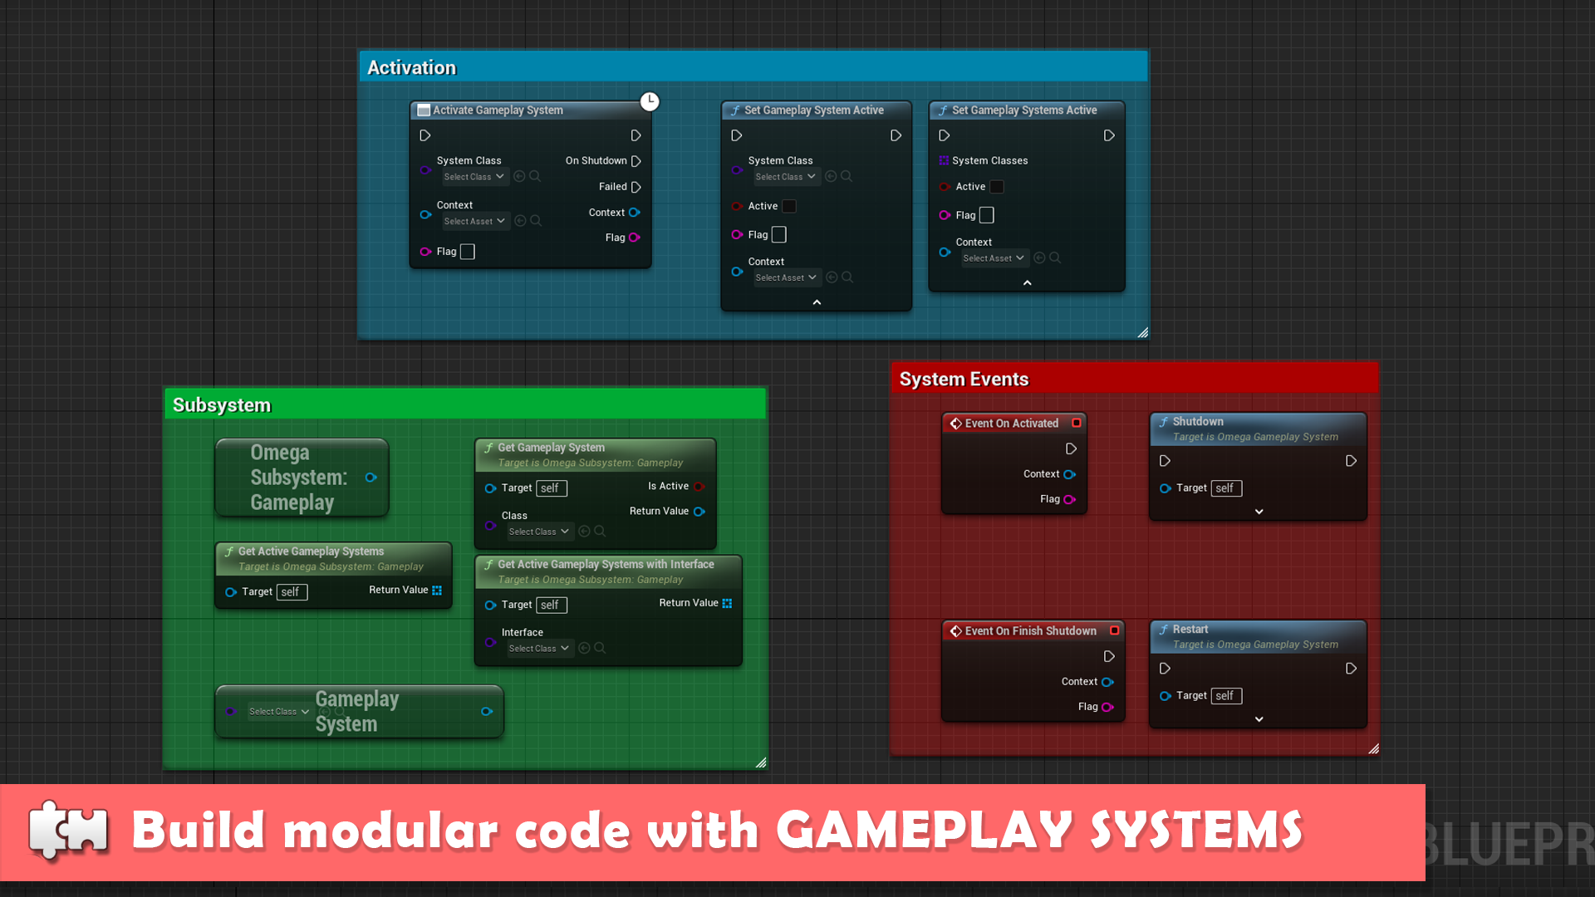Click Event On Activated delegate pin
The image size is (1595, 897).
click(x=1077, y=423)
